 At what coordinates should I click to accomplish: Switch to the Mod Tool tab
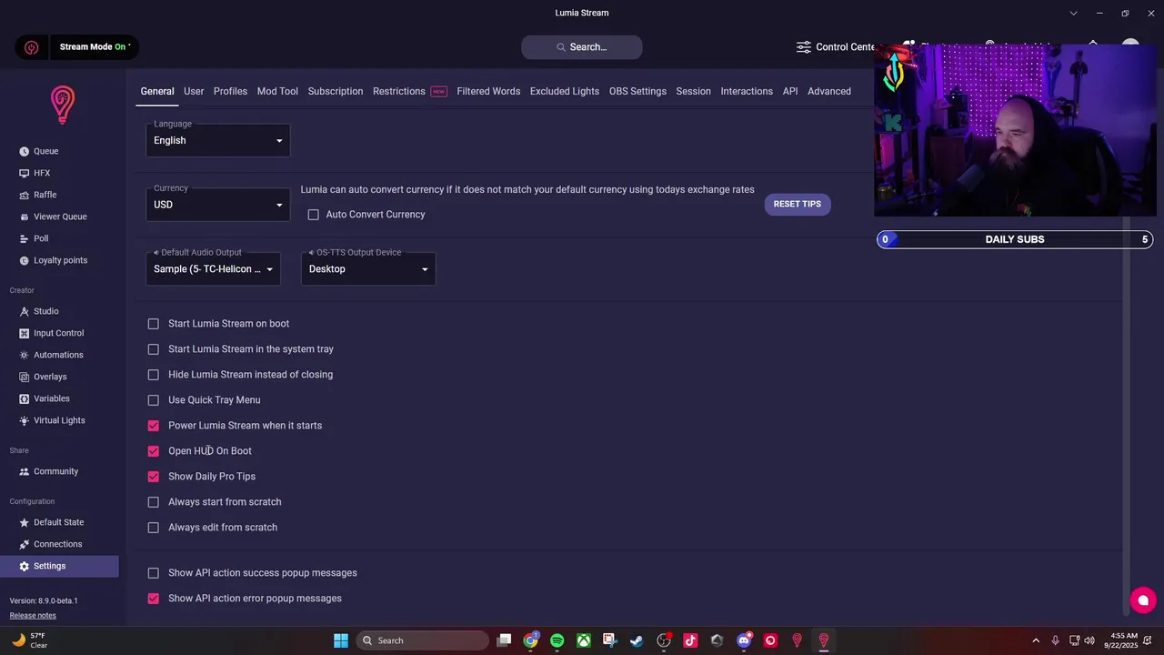pyautogui.click(x=277, y=91)
